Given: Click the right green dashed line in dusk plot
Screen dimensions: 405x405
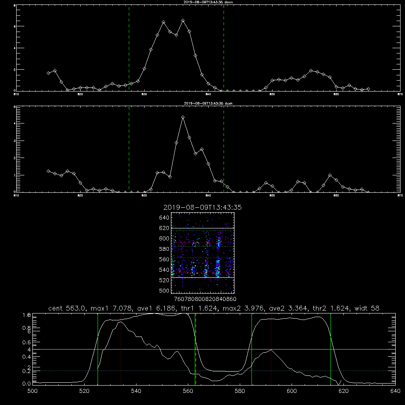Looking at the screenshot, I should point(224,149).
